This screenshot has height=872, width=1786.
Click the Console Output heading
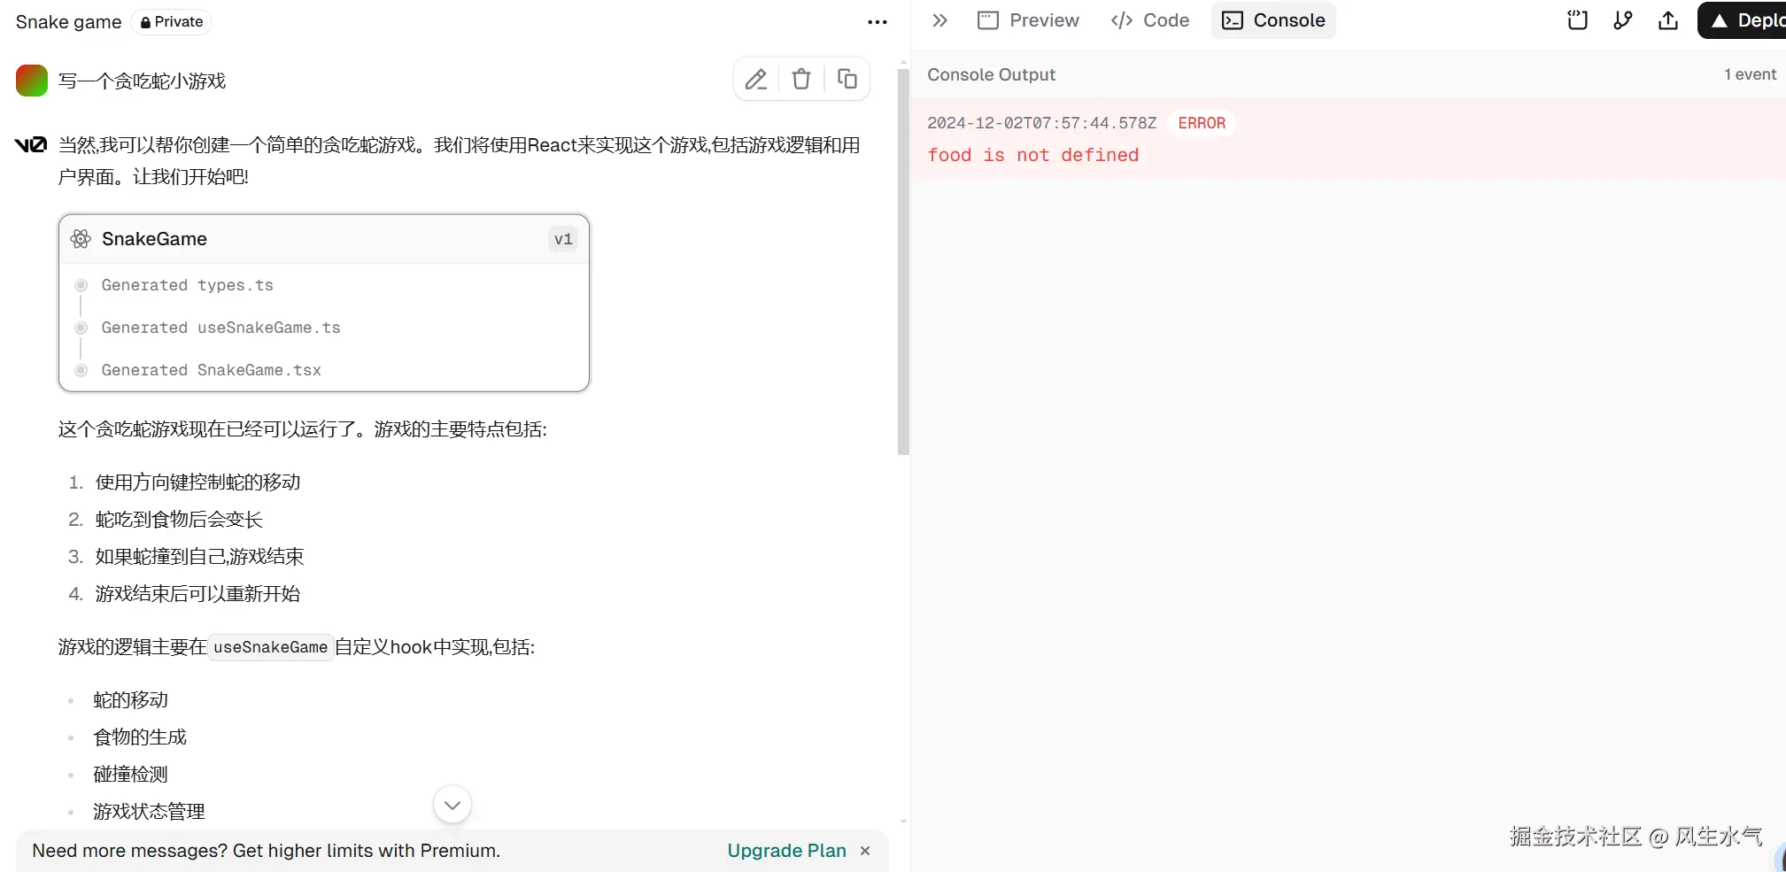tap(991, 74)
